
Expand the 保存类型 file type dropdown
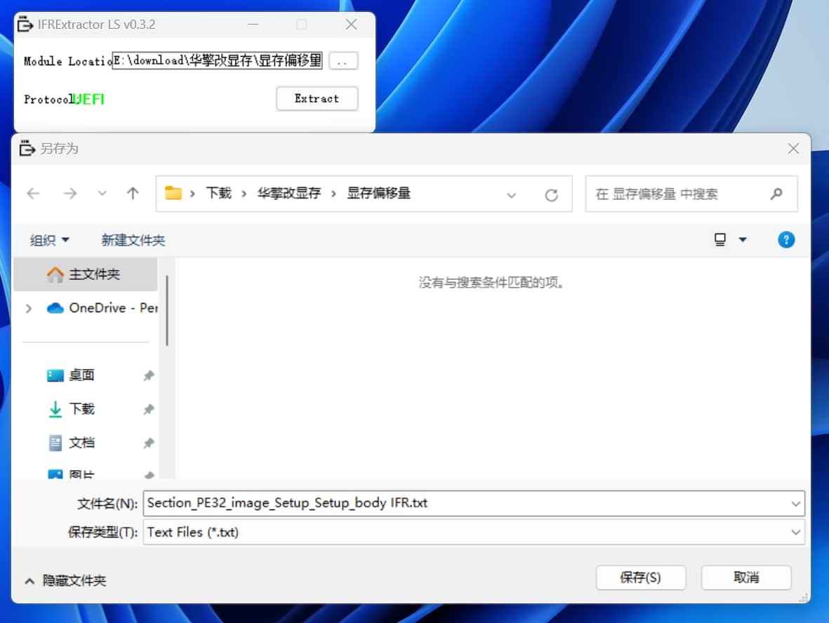tap(795, 532)
